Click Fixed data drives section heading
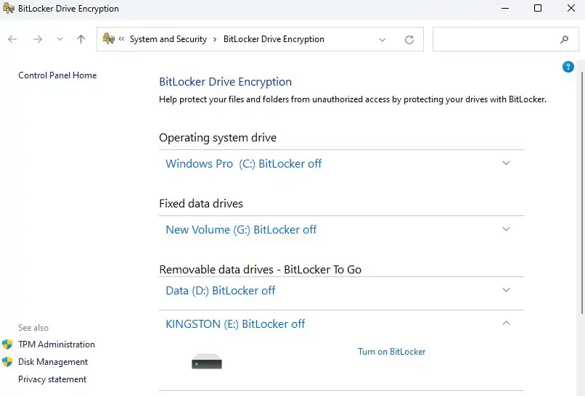Screen dimensions: 585x396 201,204
